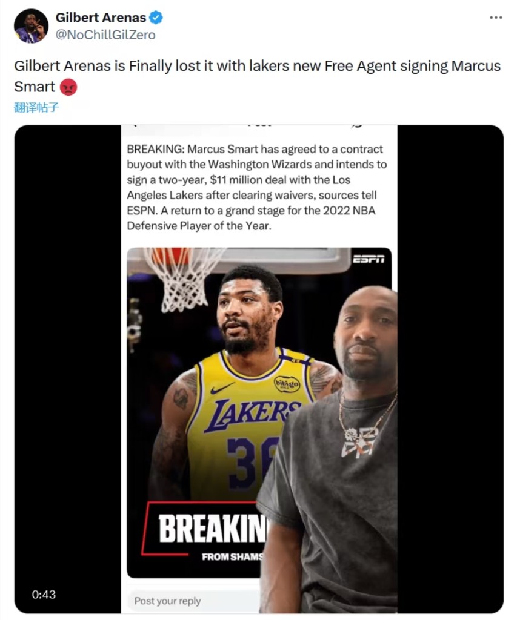Open the @NoChillGilZero handle link
517x620 pixels.
pyautogui.click(x=105, y=35)
